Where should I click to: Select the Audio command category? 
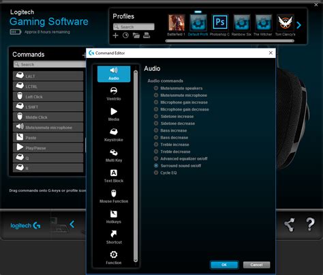(x=114, y=74)
